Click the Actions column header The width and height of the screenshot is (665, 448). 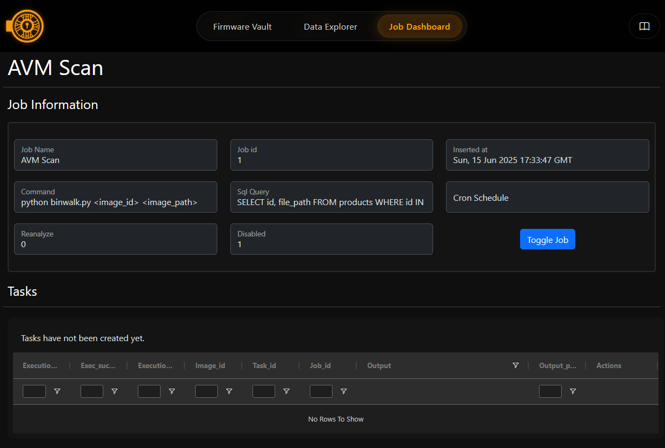point(609,365)
